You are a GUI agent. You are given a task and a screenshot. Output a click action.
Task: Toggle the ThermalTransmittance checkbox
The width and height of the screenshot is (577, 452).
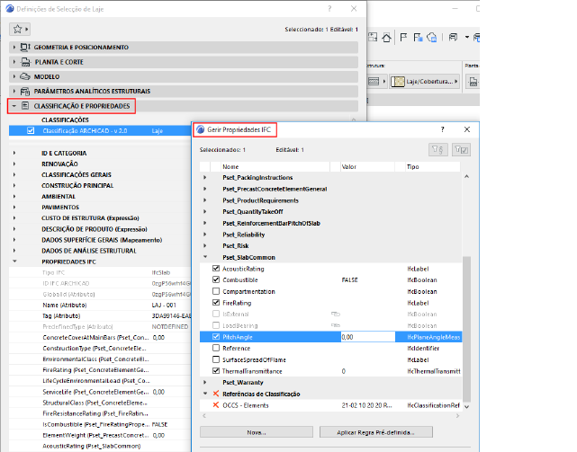click(x=216, y=371)
